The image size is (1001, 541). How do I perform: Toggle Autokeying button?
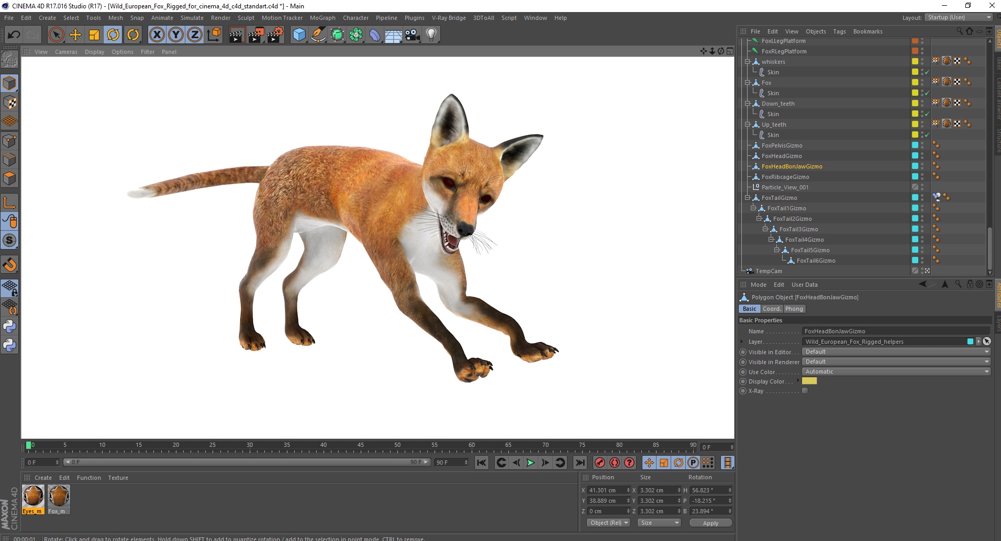pyautogui.click(x=615, y=463)
